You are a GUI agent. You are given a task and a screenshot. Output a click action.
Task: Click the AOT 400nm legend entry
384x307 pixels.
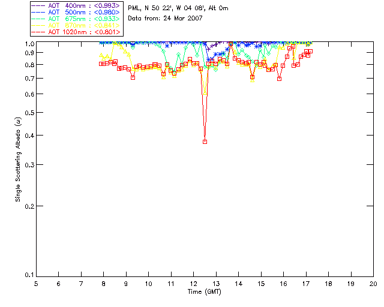[x=76, y=5]
